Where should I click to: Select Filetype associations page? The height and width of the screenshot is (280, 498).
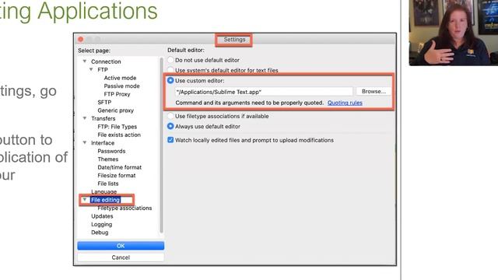pyautogui.click(x=124, y=208)
